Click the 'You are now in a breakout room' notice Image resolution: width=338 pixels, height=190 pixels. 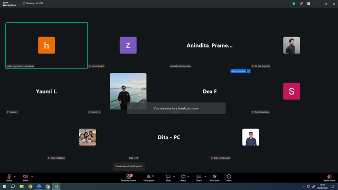(x=176, y=108)
